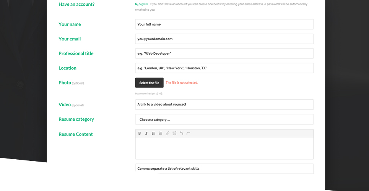Viewport: 369px width, 191px height.
Task: Click the 'Professional title' label
Action: pyautogui.click(x=76, y=53)
